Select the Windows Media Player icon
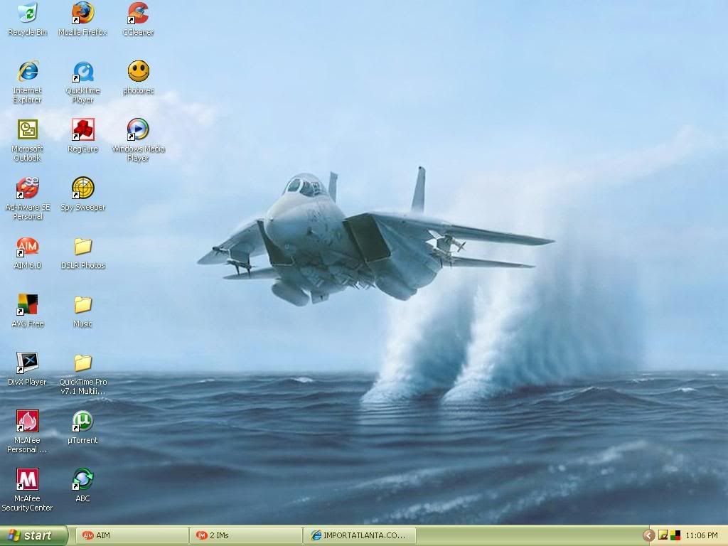 click(138, 130)
